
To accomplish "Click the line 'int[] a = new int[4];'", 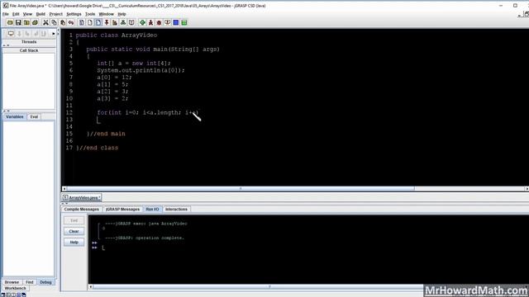I will coord(134,64).
